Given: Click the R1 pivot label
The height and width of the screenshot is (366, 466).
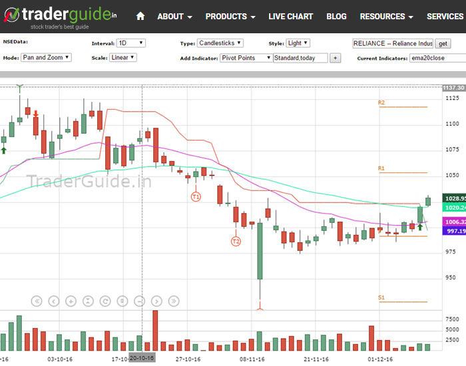Looking at the screenshot, I should coord(381,168).
